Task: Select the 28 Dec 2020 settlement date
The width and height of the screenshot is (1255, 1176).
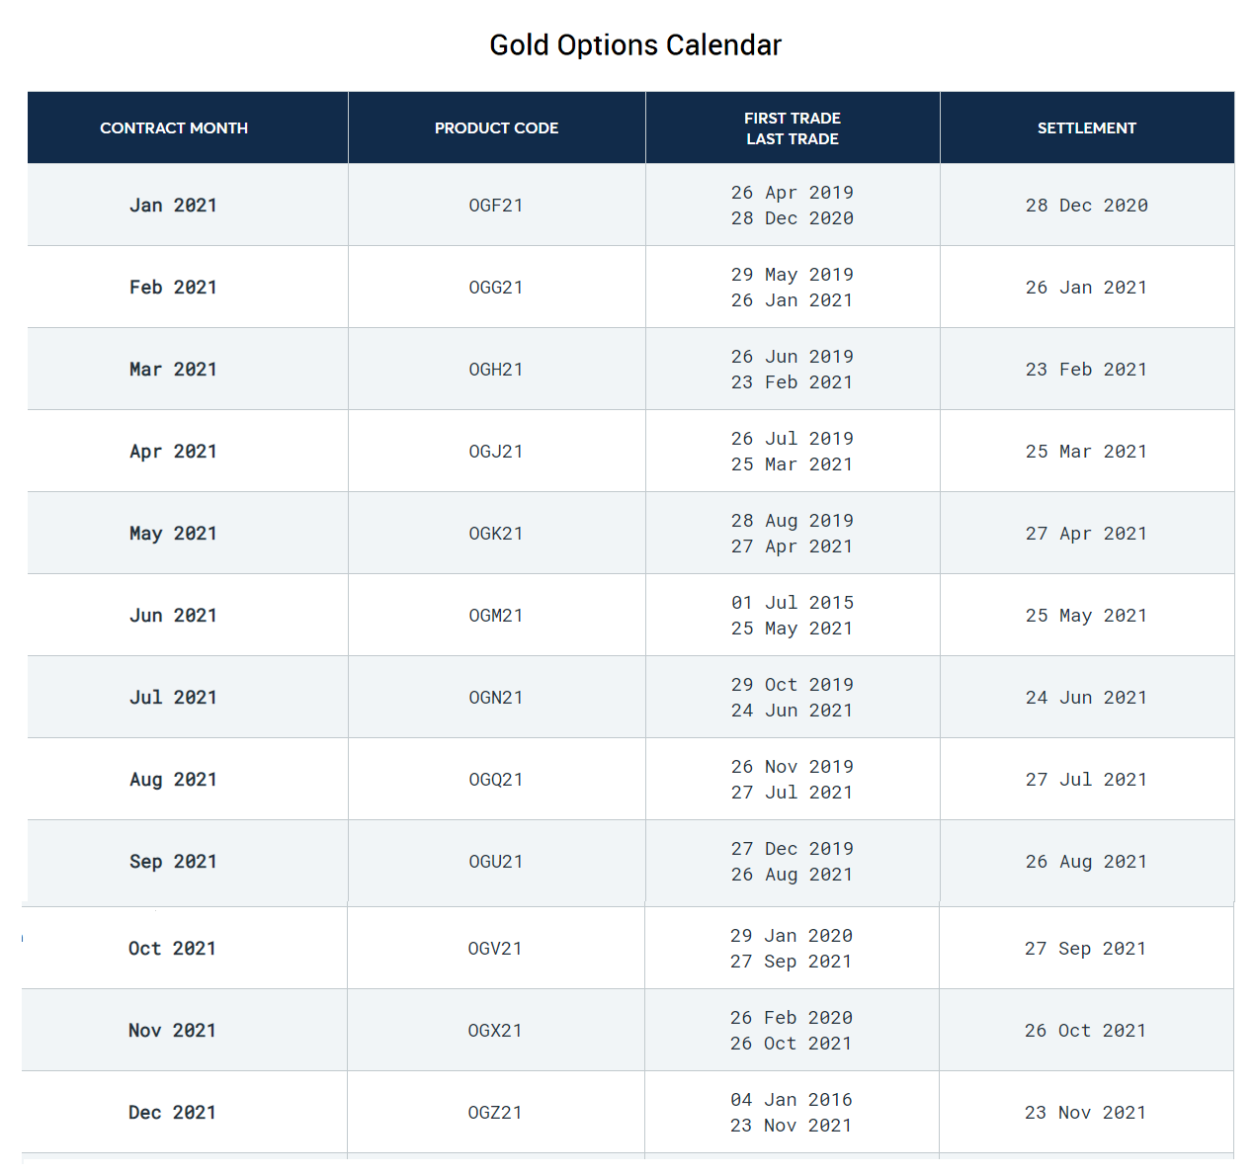Action: point(1087,205)
